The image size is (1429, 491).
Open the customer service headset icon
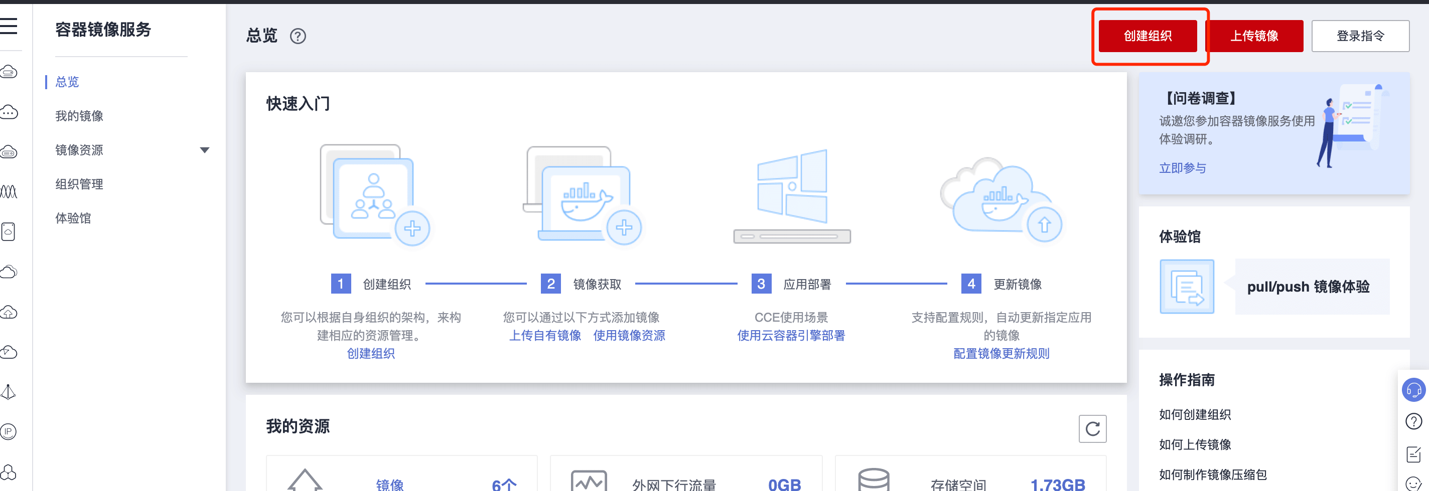tap(1413, 390)
